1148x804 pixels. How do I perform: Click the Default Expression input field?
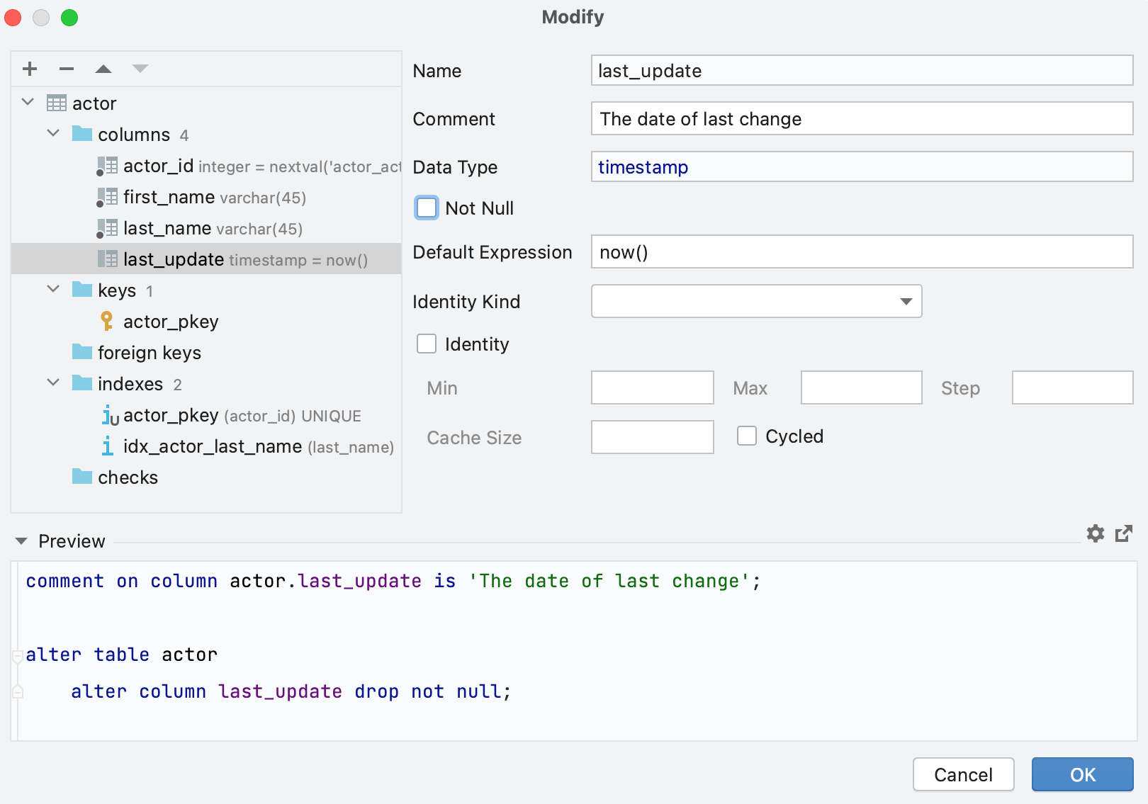[862, 252]
